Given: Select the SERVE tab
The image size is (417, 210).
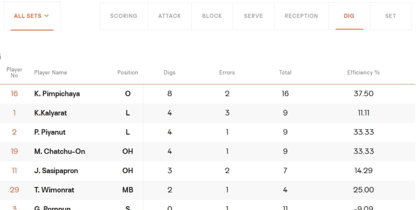Looking at the screenshot, I should [x=253, y=16].
